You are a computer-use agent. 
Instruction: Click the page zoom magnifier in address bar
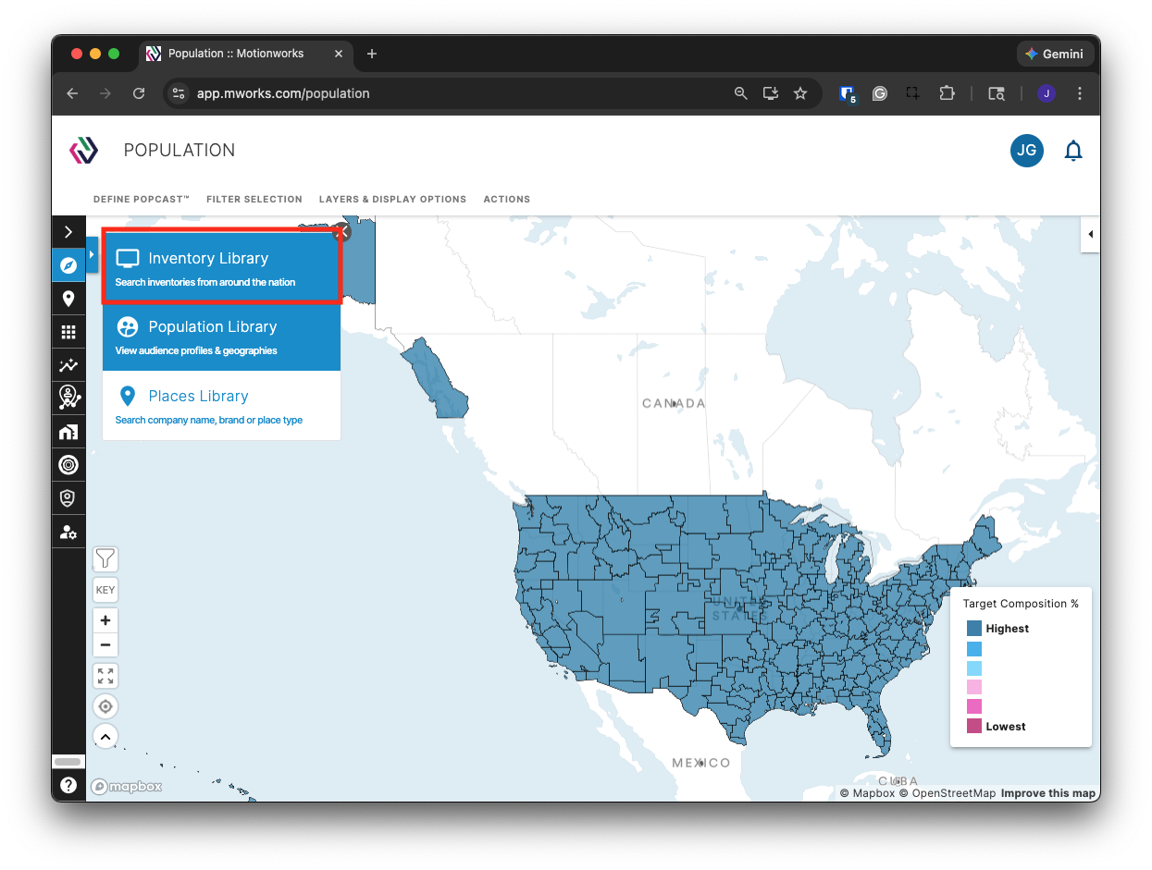click(x=740, y=93)
